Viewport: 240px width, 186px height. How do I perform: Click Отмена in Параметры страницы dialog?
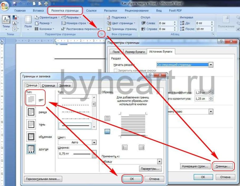(x=225, y=177)
